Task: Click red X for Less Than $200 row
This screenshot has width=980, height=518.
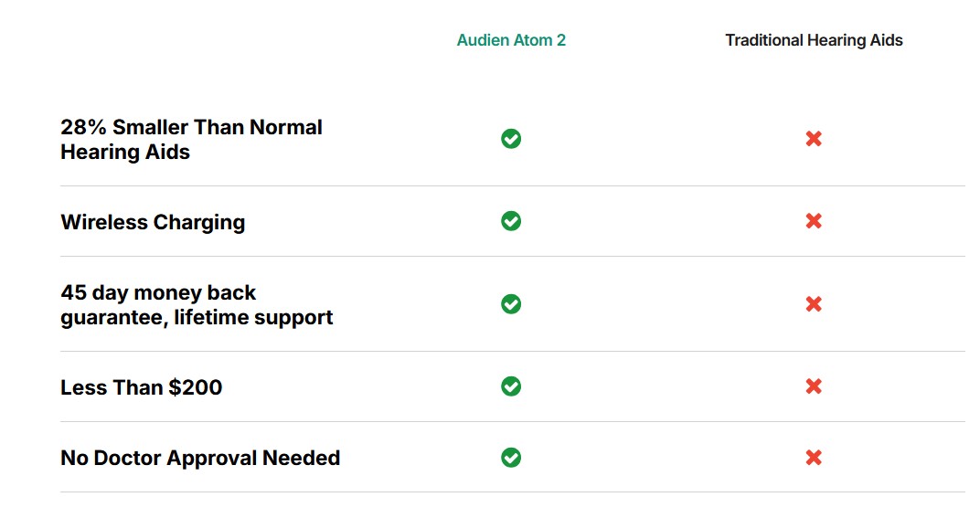Action: (x=814, y=386)
